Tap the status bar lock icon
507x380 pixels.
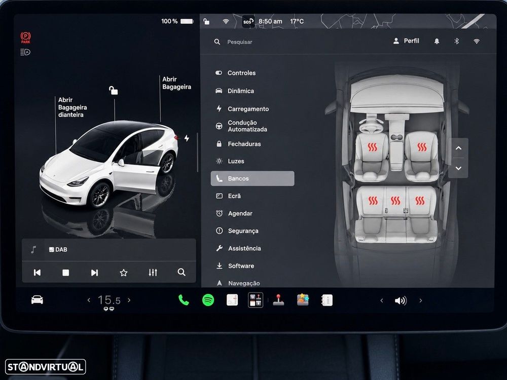(206, 22)
